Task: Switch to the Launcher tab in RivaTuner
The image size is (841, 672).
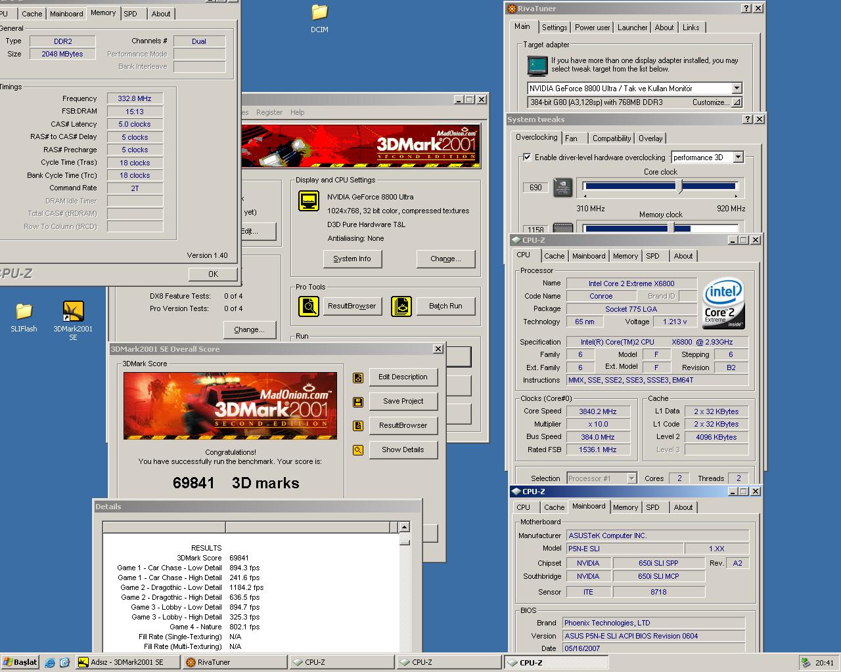Action: [x=633, y=28]
